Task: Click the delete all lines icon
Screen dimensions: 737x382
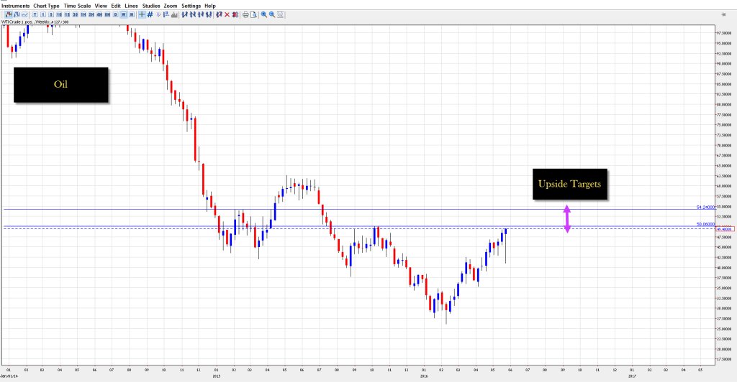Action: (x=235, y=14)
